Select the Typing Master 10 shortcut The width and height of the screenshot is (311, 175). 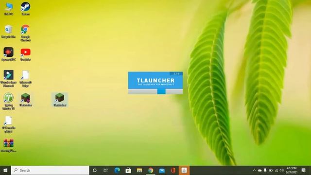tap(8, 102)
